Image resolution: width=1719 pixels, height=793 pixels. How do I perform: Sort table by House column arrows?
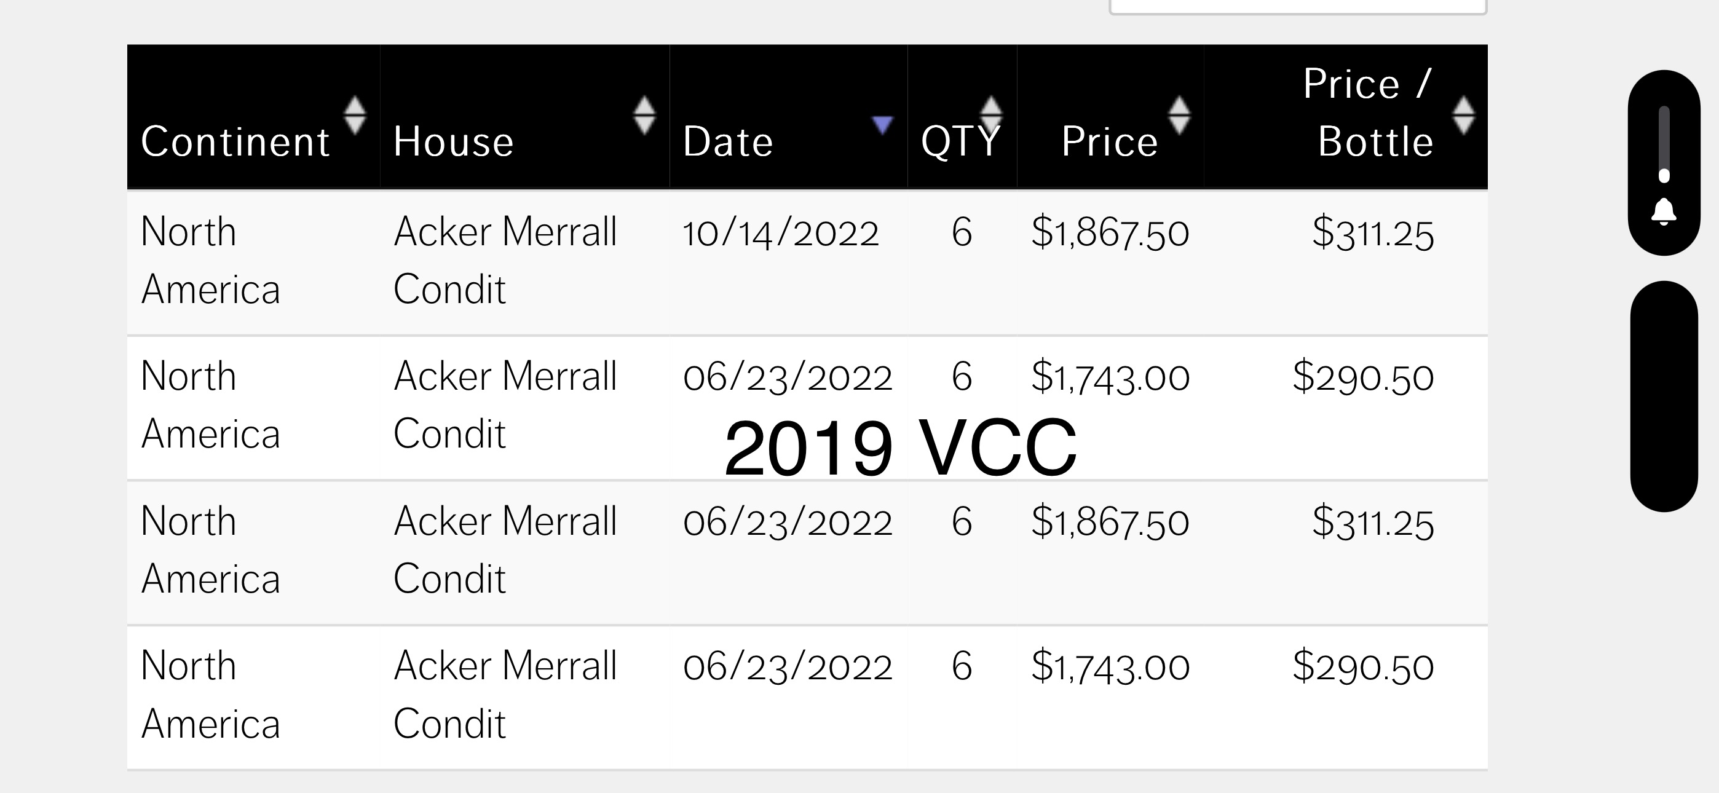[x=644, y=116]
